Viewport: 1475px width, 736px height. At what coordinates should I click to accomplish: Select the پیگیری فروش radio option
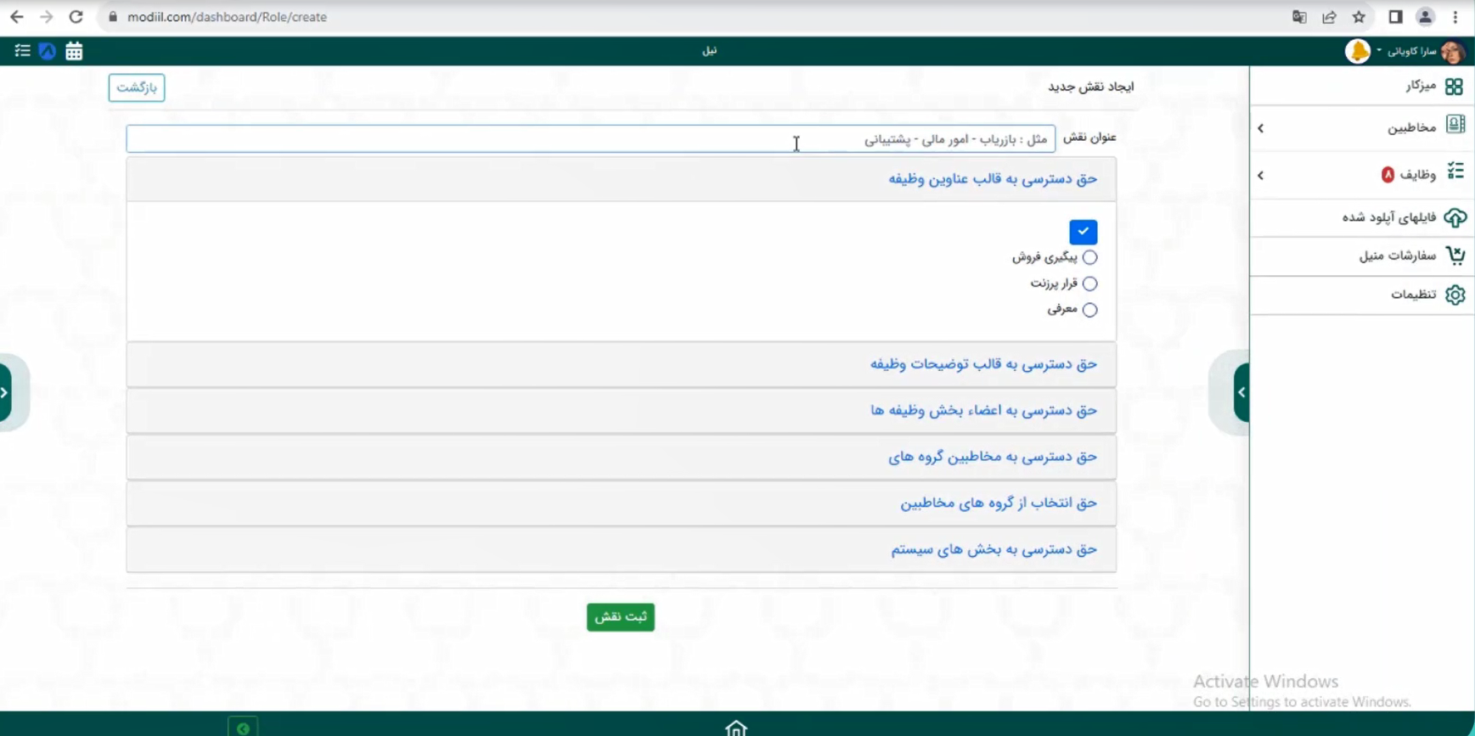click(x=1089, y=257)
